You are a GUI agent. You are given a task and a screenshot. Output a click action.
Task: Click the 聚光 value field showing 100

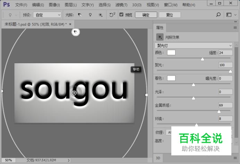tap(226, 65)
